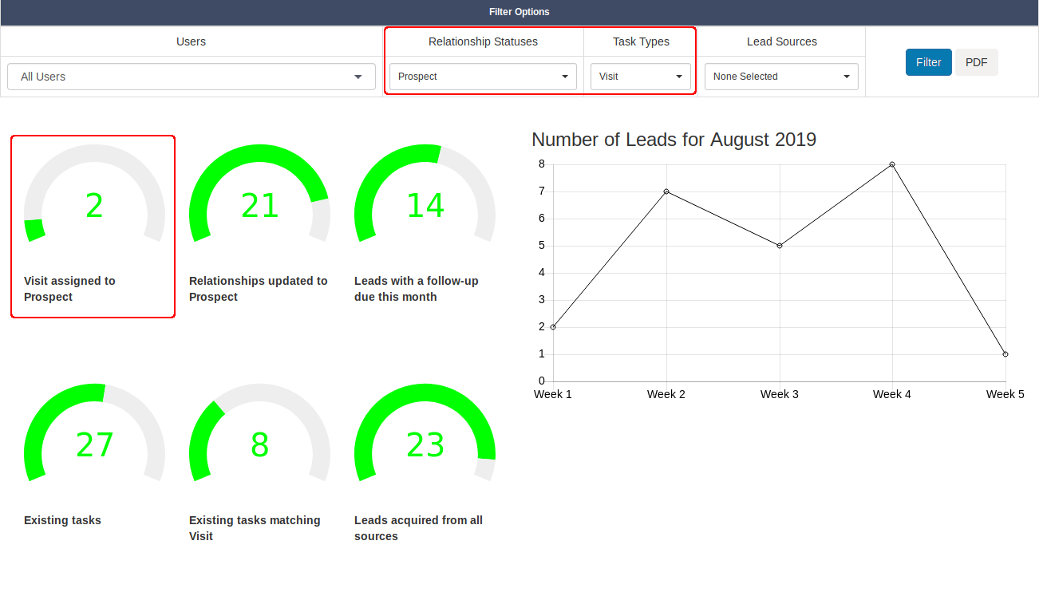This screenshot has height=592, width=1039.
Task: Click the Lead Sources column header
Action: click(780, 41)
